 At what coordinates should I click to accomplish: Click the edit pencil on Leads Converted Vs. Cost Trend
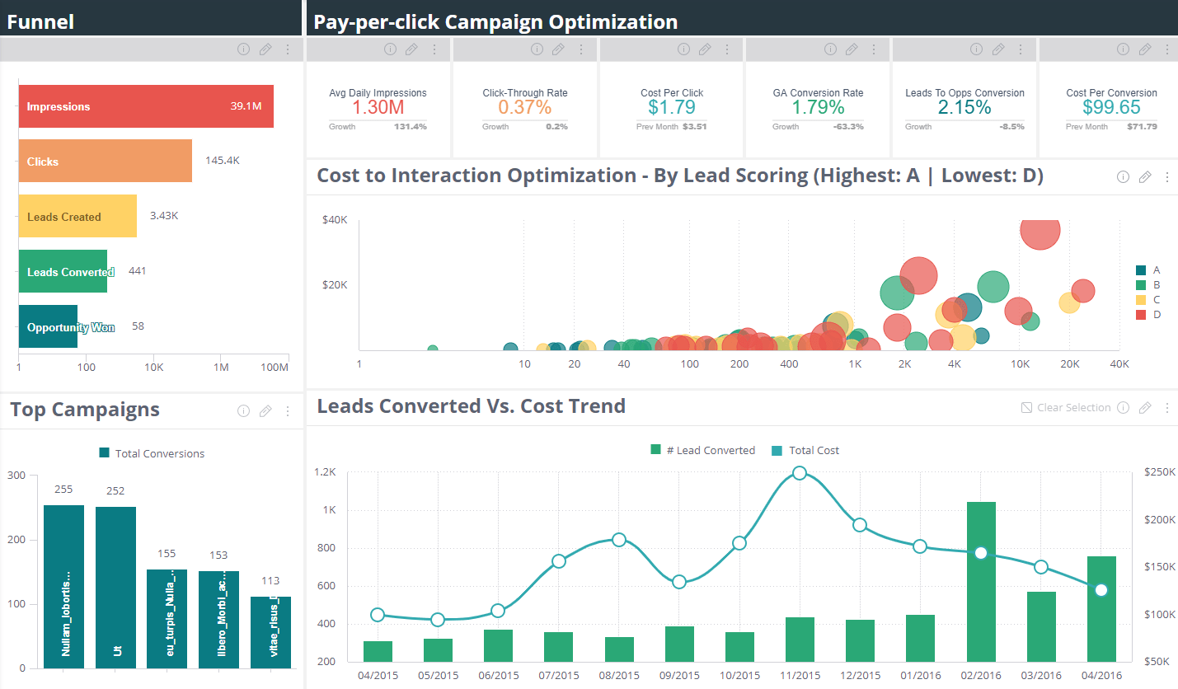(x=1145, y=407)
